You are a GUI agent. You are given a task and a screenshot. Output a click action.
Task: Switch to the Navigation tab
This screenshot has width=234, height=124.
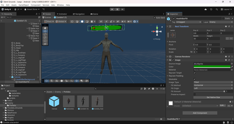tap(79, 14)
